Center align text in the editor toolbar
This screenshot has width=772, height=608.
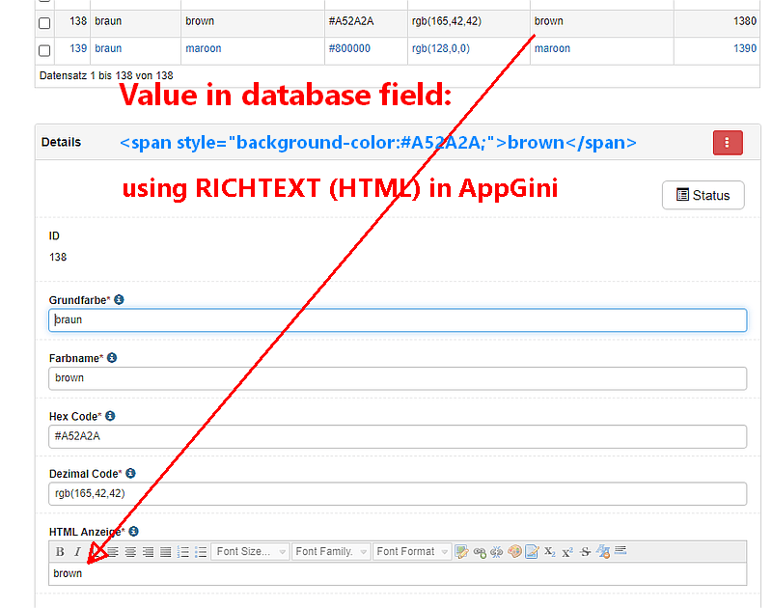[130, 552]
